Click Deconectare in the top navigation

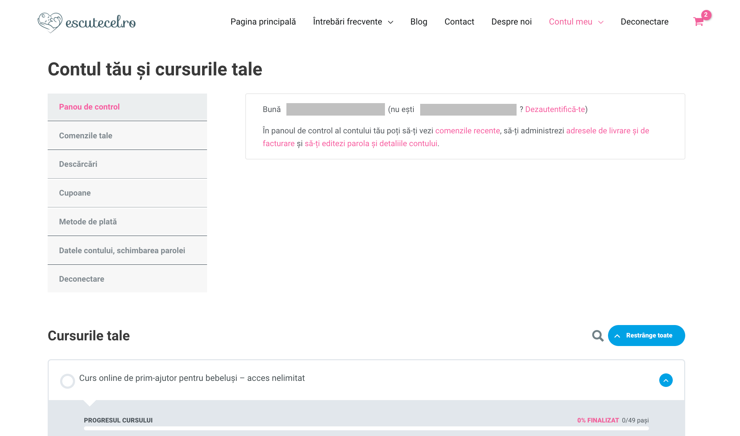644,22
